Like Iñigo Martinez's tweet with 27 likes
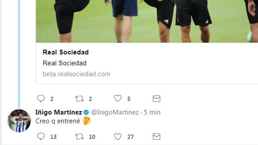 coord(118,136)
